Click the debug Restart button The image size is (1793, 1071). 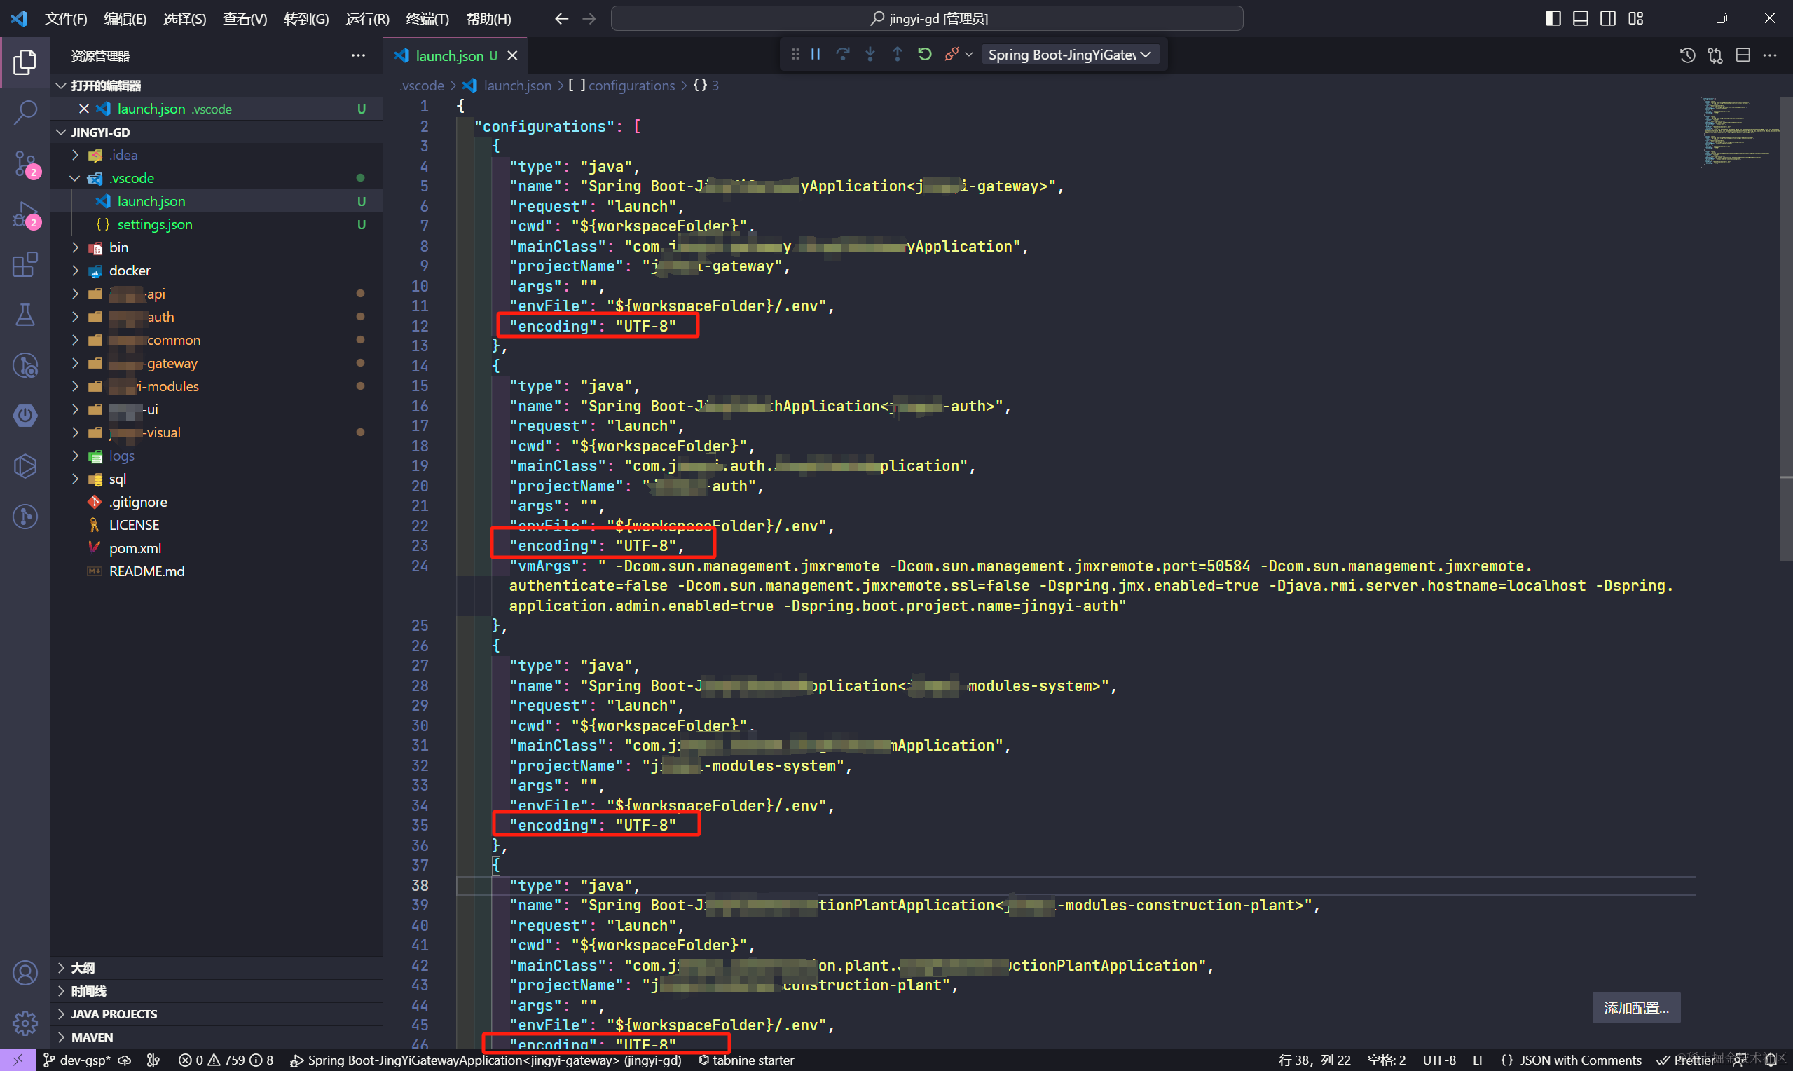click(x=925, y=55)
